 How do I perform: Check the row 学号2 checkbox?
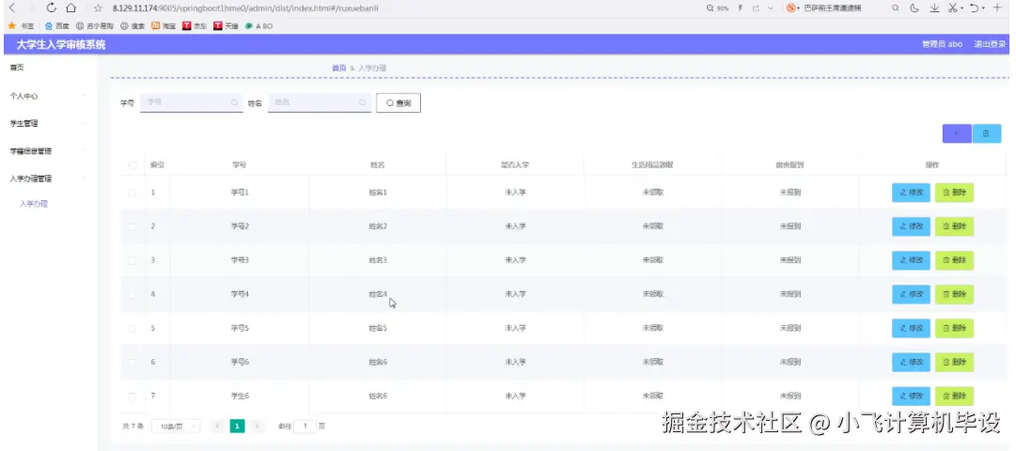pyautogui.click(x=133, y=226)
